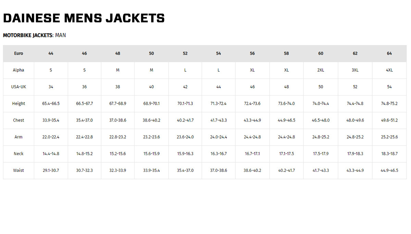Select the Neck row label
The height and width of the screenshot is (234, 411).
click(x=18, y=154)
